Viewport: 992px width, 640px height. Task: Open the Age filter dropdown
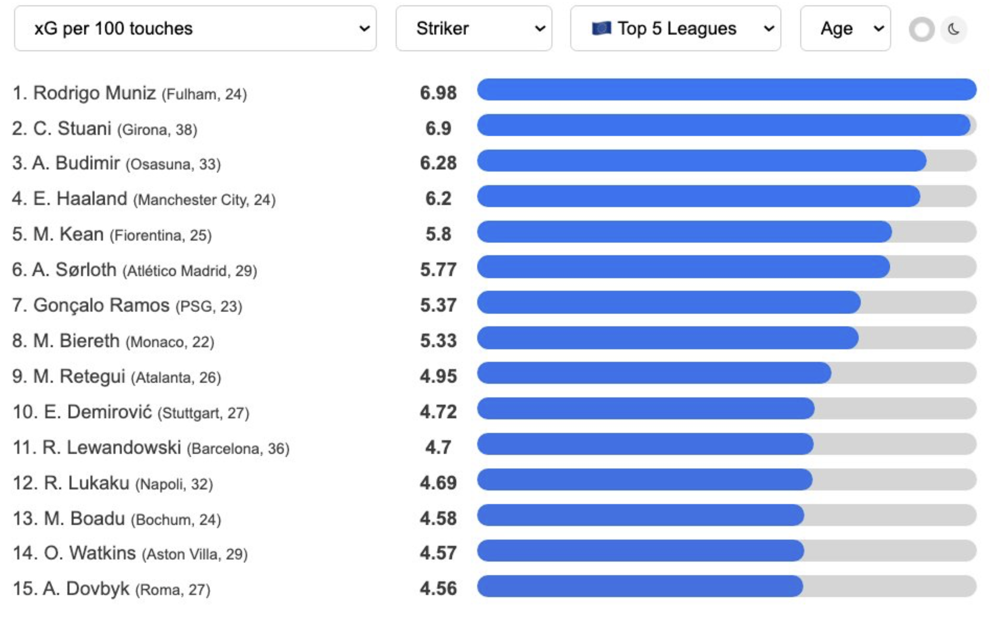pos(845,29)
